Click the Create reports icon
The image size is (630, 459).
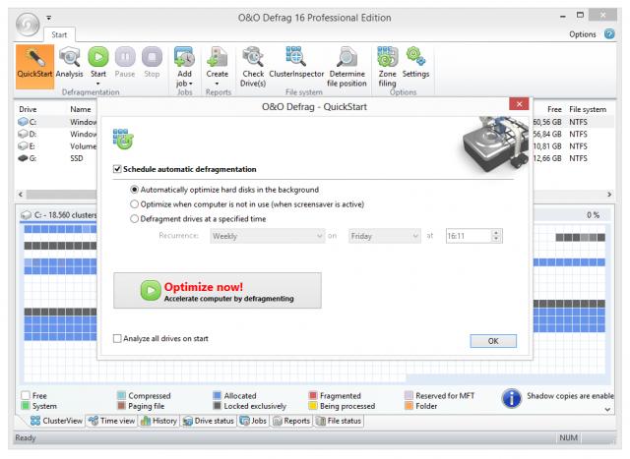[217, 57]
